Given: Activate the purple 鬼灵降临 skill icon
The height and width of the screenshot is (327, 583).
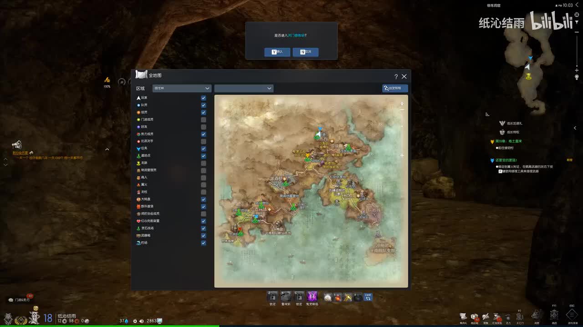Looking at the screenshot, I should (312, 297).
